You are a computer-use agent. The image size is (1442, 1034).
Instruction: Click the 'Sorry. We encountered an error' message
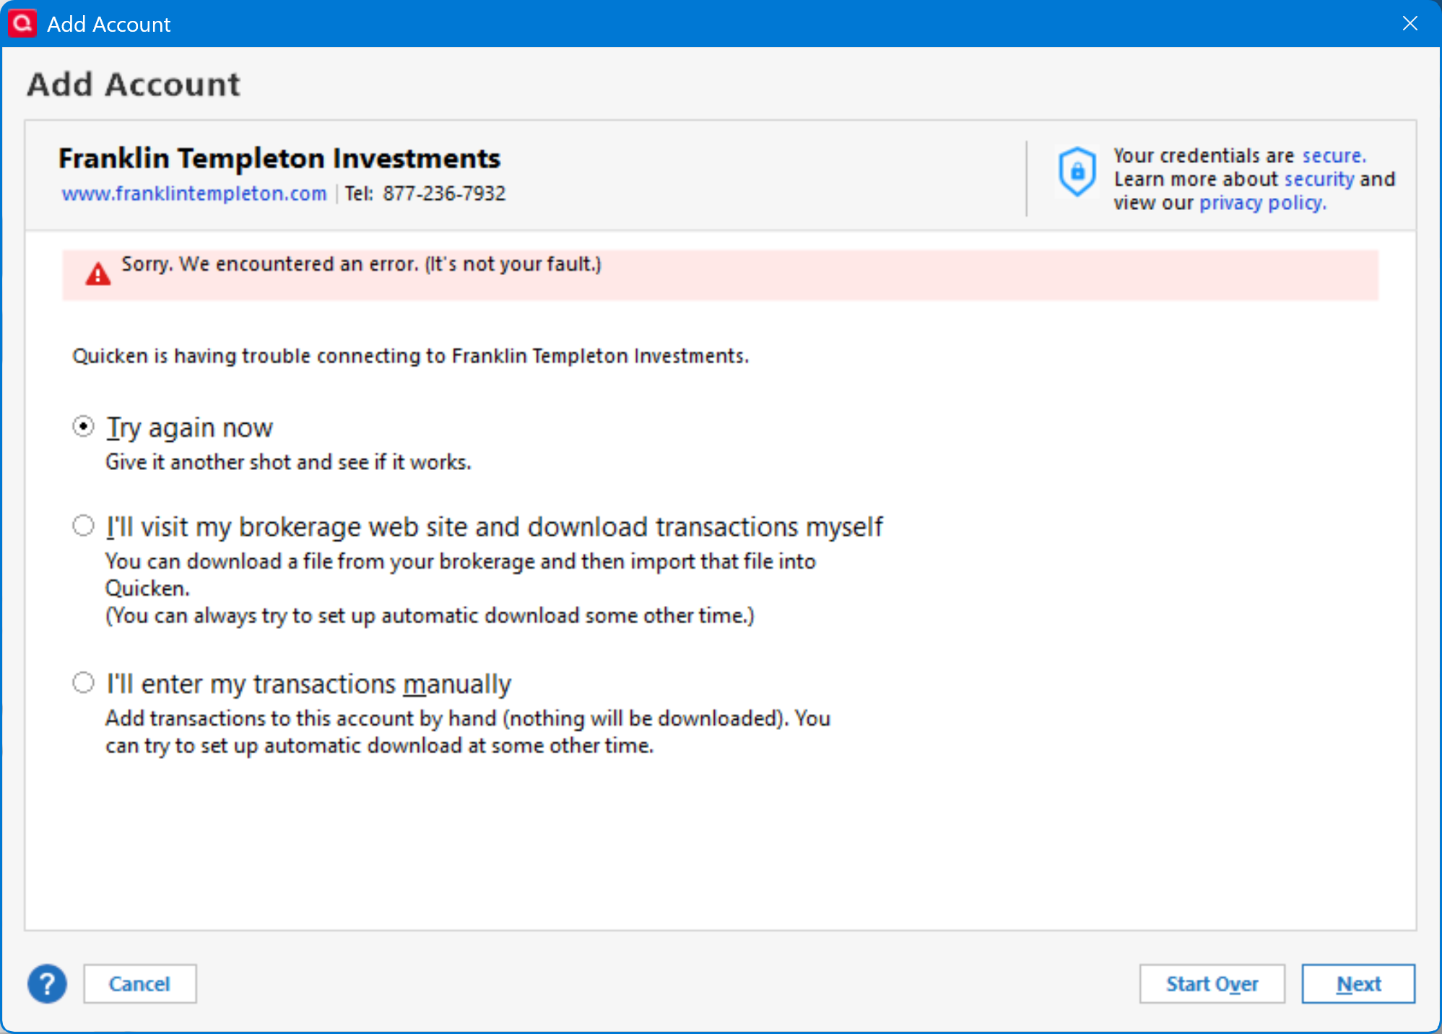click(361, 264)
